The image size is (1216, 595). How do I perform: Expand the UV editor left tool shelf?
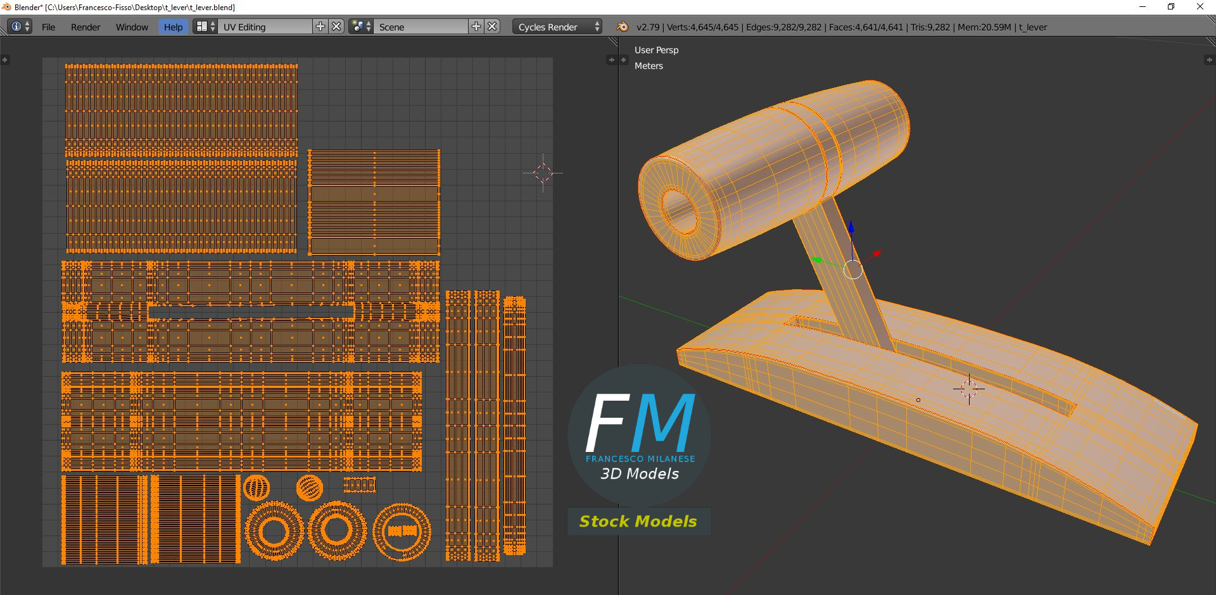[x=5, y=60]
